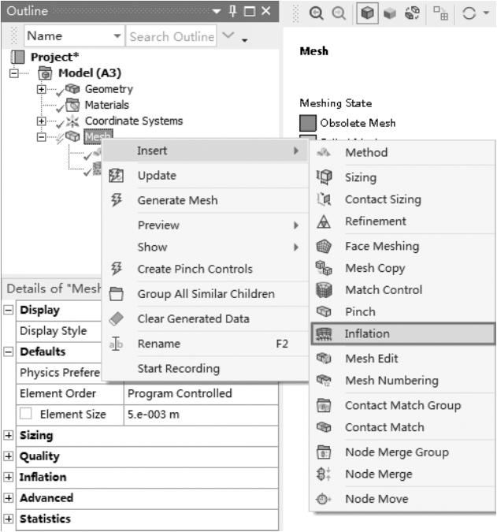Click the Generate Mesh lightning icon
The height and width of the screenshot is (532, 497).
(117, 200)
